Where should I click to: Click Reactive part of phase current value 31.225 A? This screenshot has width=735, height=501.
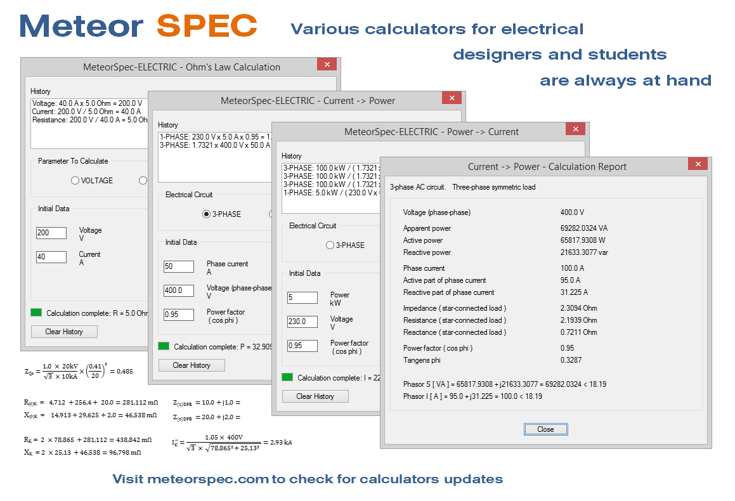(574, 292)
